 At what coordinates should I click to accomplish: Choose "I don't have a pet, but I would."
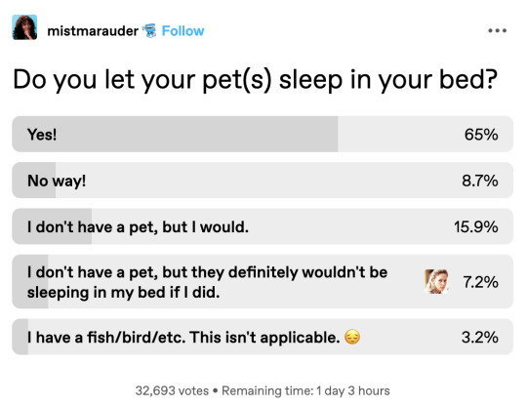pos(263,226)
